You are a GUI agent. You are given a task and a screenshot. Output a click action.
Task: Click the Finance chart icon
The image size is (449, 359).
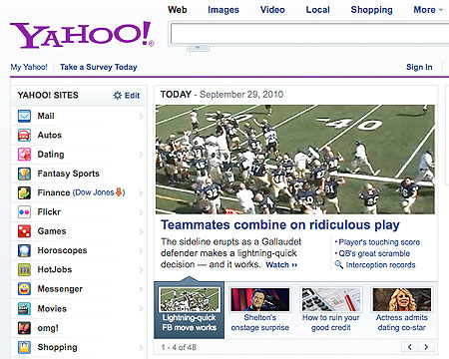point(24,193)
